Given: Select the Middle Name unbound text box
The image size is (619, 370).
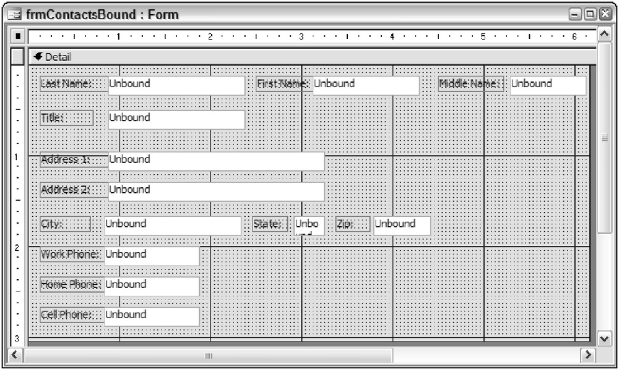Looking at the screenshot, I should coord(547,85).
